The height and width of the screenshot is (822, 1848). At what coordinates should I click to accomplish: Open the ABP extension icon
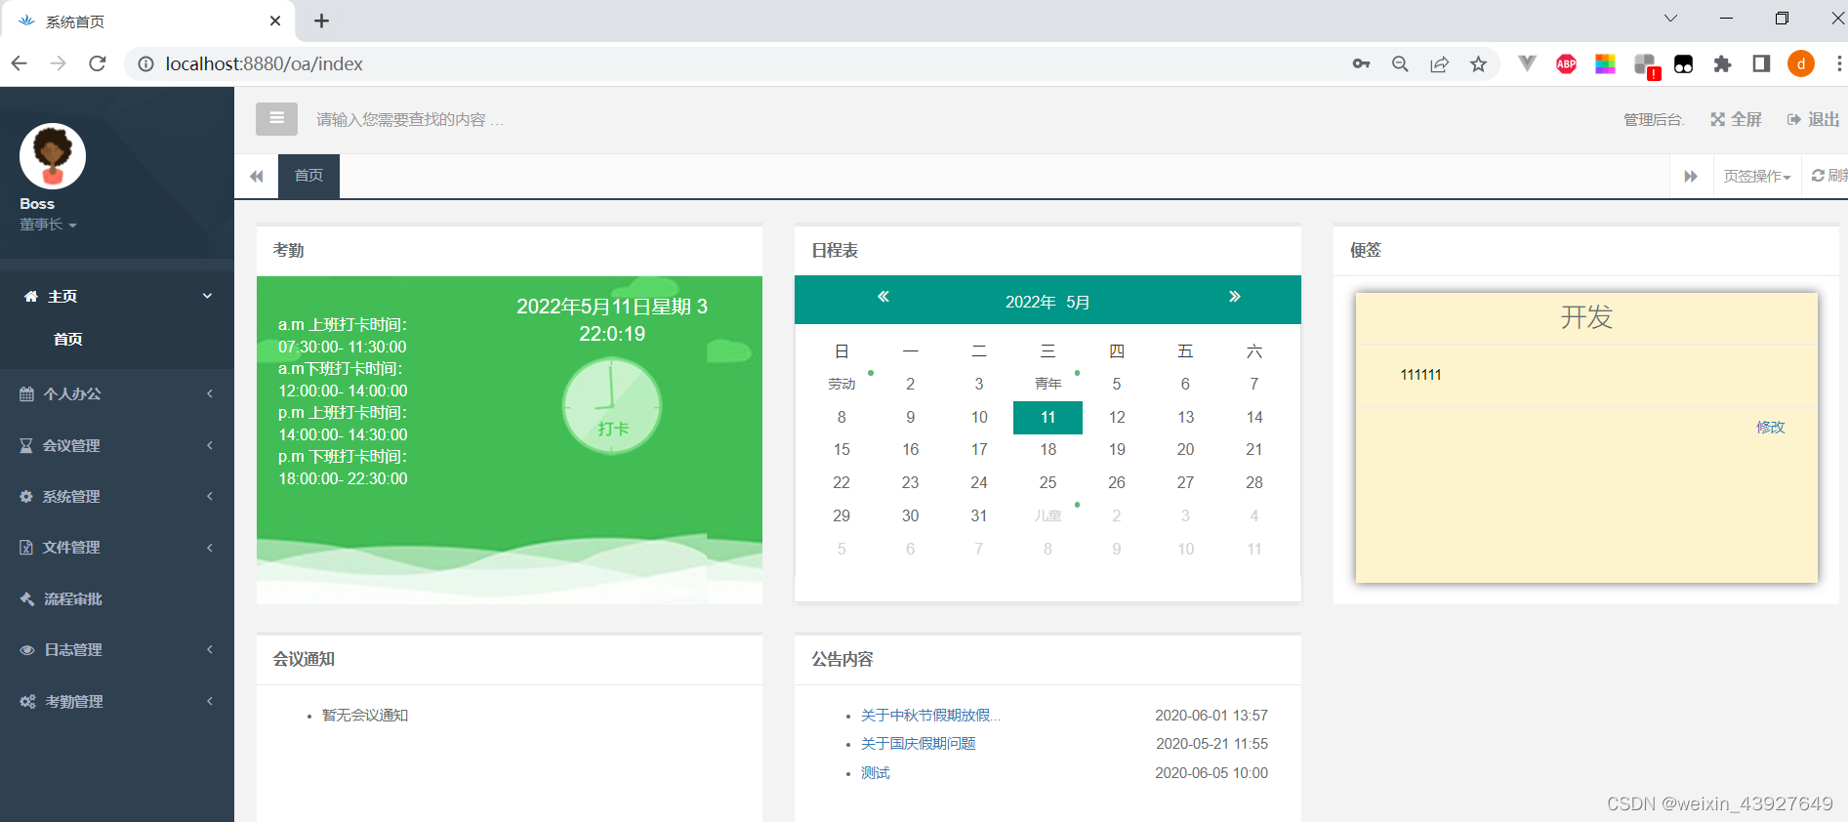[x=1566, y=64]
